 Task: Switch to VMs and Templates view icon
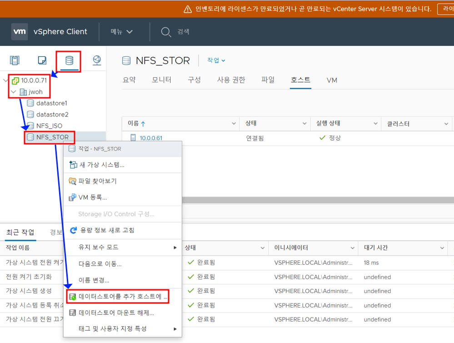42,61
